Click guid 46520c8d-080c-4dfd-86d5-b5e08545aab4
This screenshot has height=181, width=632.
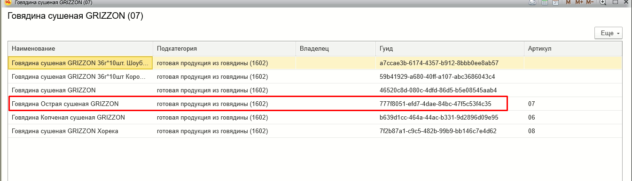pos(438,90)
